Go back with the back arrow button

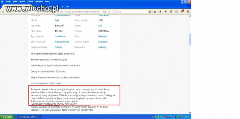3,11
